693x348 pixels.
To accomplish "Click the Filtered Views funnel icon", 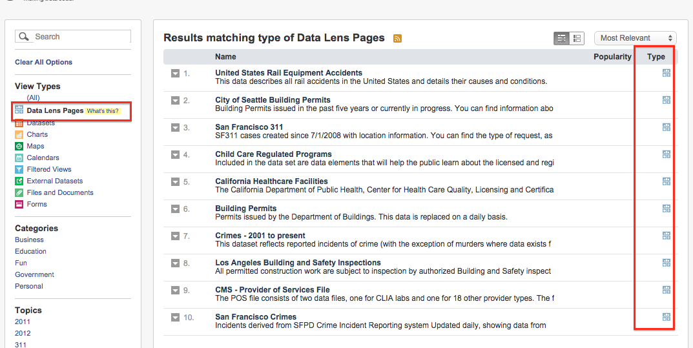I will (x=19, y=170).
